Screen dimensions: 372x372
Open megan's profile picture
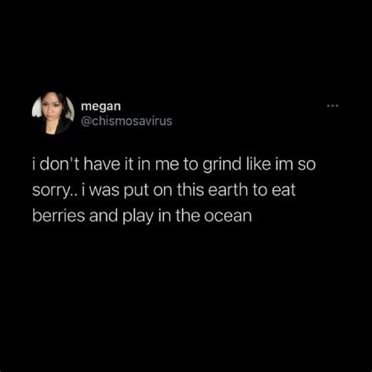click(x=53, y=113)
